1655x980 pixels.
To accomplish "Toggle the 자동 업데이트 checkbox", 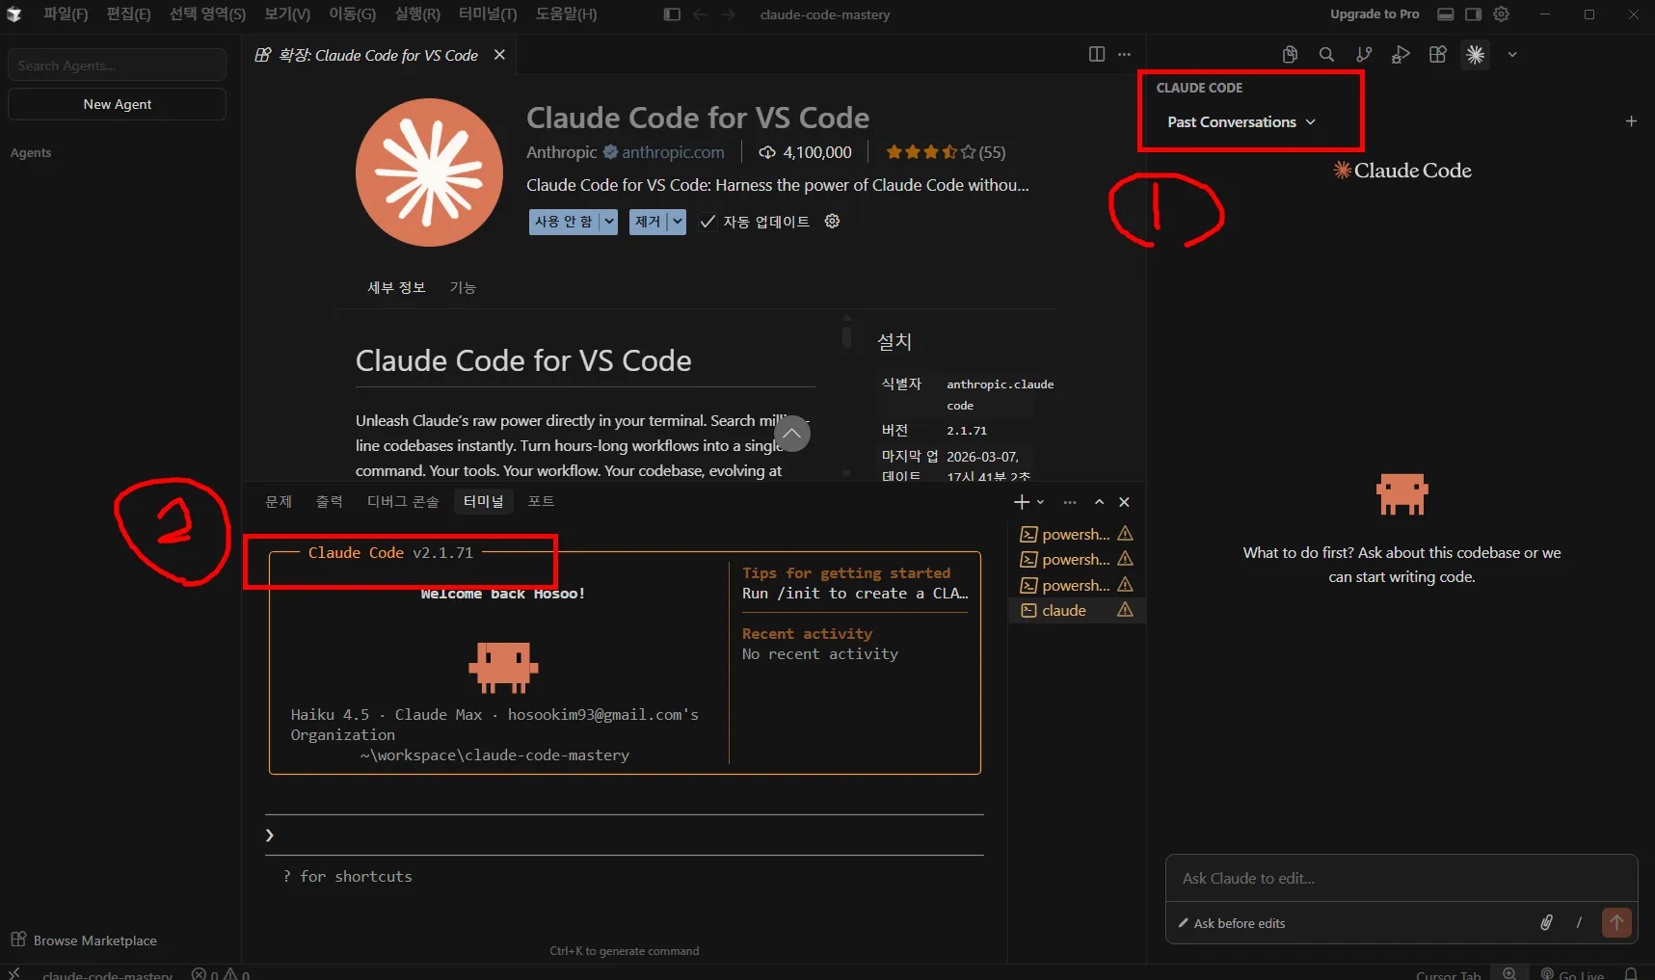I will (707, 222).
